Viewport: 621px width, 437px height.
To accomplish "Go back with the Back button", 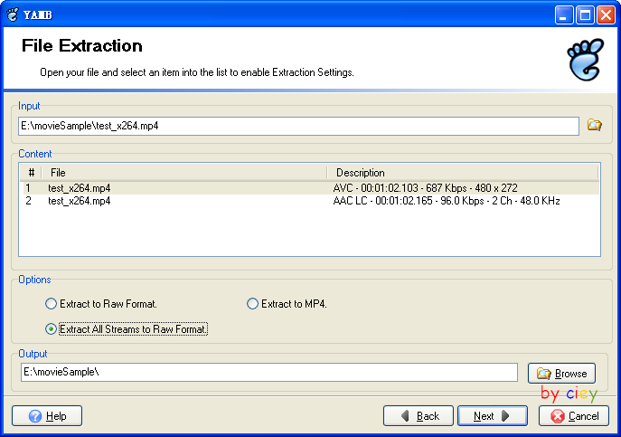I will pyautogui.click(x=419, y=415).
